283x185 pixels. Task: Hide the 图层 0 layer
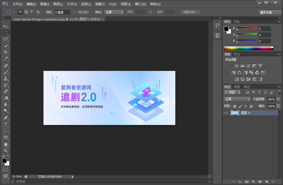[x=226, y=113]
